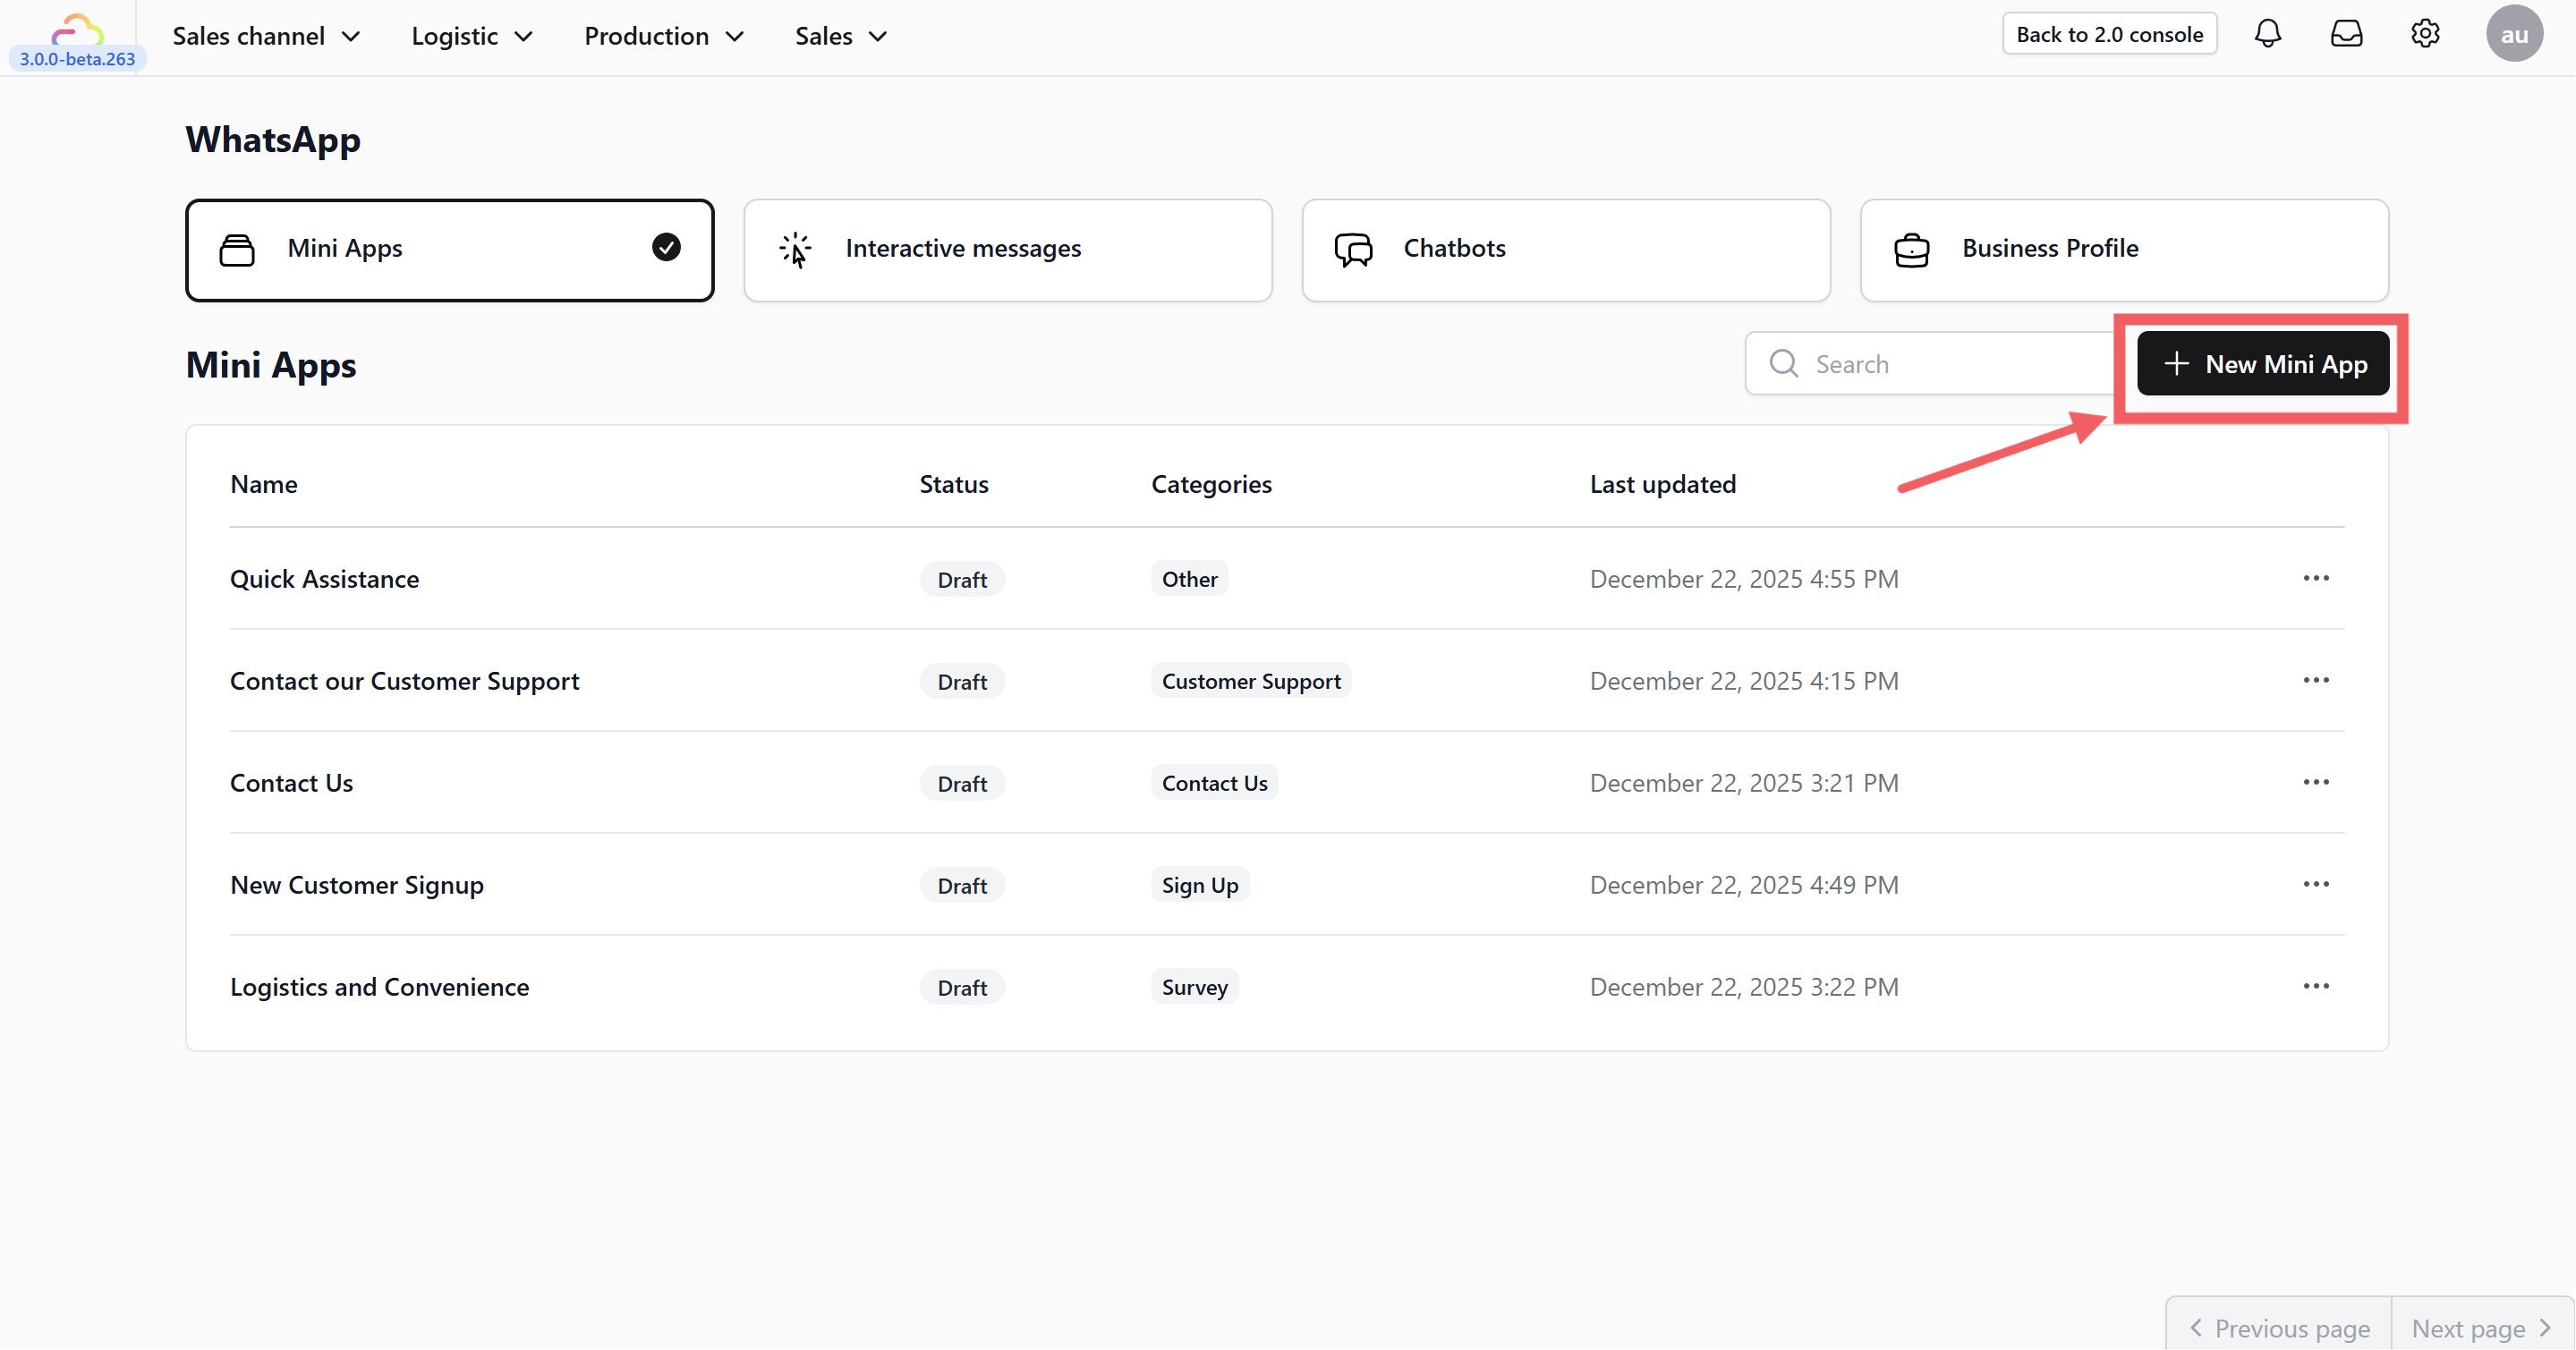The height and width of the screenshot is (1350, 2576).
Task: Open the inbox tray icon
Action: point(2346,34)
